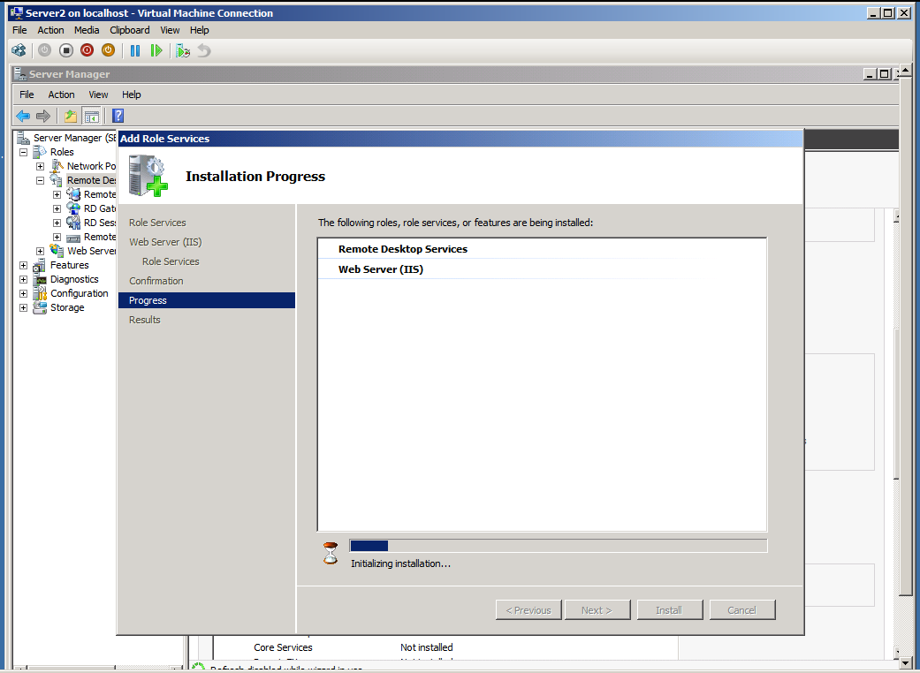Shut down the VM with the red power icon

point(87,51)
